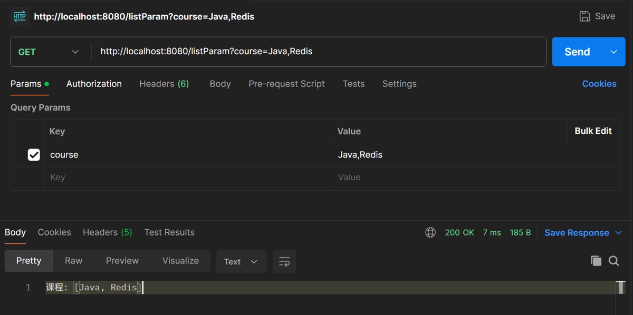Uncheck the course parameter checkbox
Screen dimensions: 633x315
coord(34,155)
